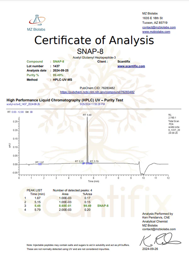The image size is (189, 261).
Task: Click the uAU y-axis label
Action: tap(9, 145)
